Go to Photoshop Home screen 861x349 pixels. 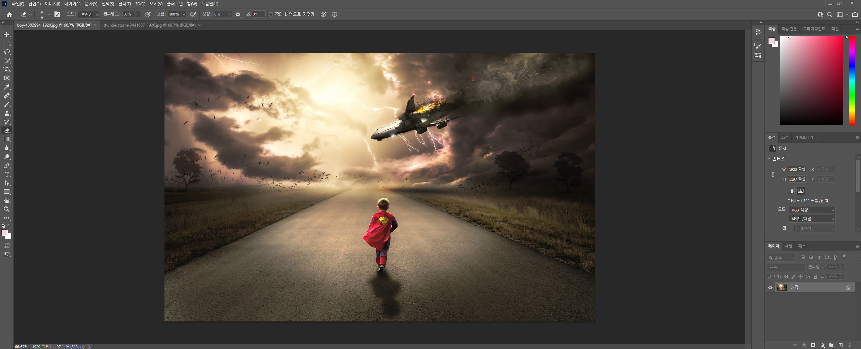click(9, 14)
